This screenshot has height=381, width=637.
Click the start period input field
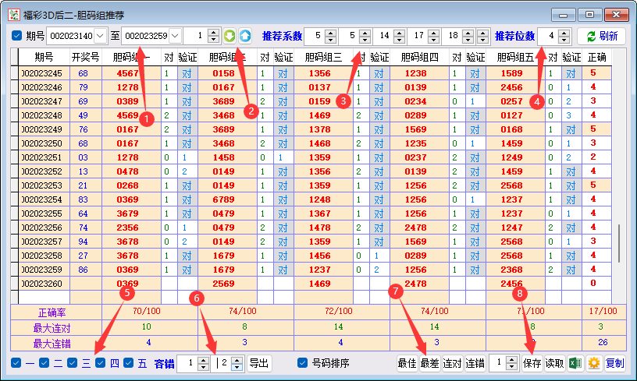click(x=71, y=36)
